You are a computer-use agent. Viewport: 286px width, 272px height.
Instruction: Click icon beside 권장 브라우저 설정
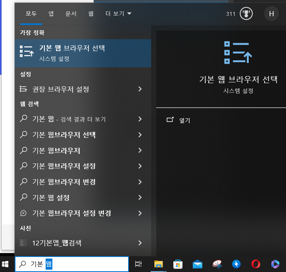pyautogui.click(x=23, y=89)
